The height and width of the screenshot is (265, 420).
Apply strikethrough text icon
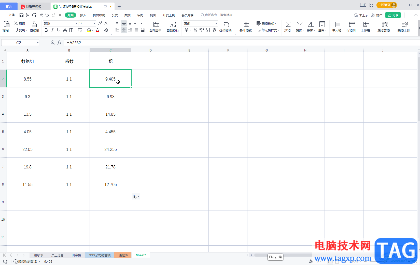(x=65, y=30)
